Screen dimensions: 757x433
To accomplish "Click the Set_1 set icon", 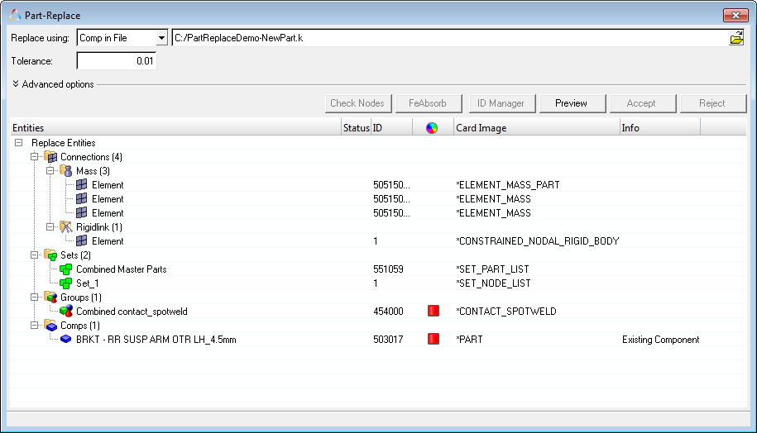I will [x=65, y=283].
